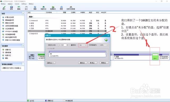The width and height of the screenshot is (170, 102).
Task: Click pending operation 调整分区(F:)的大小 entry
Action: [x=11, y=68]
